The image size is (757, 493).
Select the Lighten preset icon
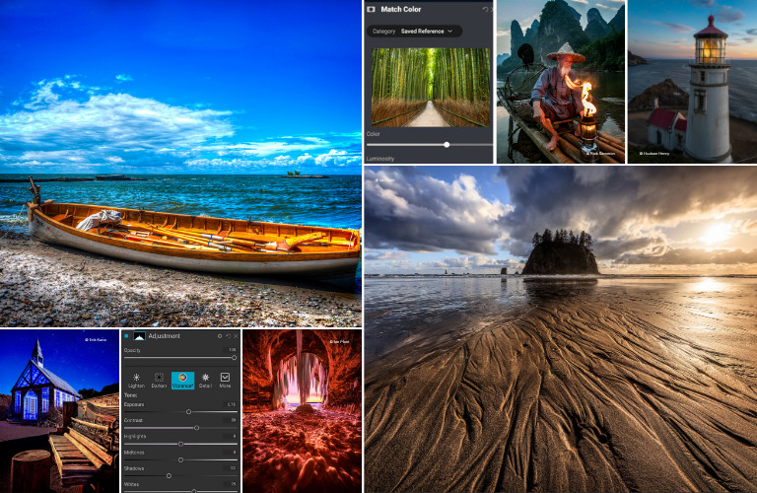(136, 380)
